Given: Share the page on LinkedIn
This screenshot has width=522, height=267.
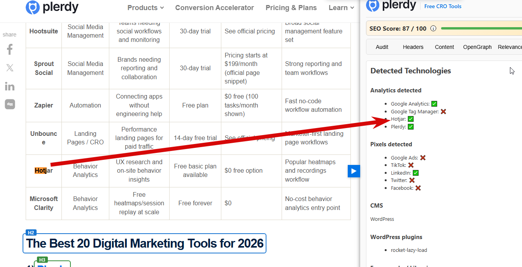Looking at the screenshot, I should pos(10,86).
